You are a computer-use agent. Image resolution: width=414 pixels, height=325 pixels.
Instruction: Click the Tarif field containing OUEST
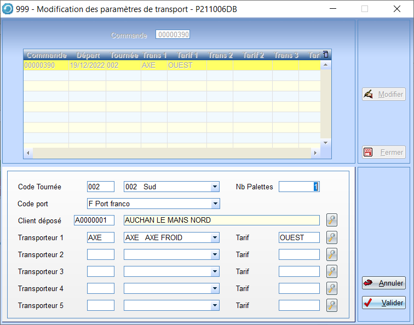[298, 238]
